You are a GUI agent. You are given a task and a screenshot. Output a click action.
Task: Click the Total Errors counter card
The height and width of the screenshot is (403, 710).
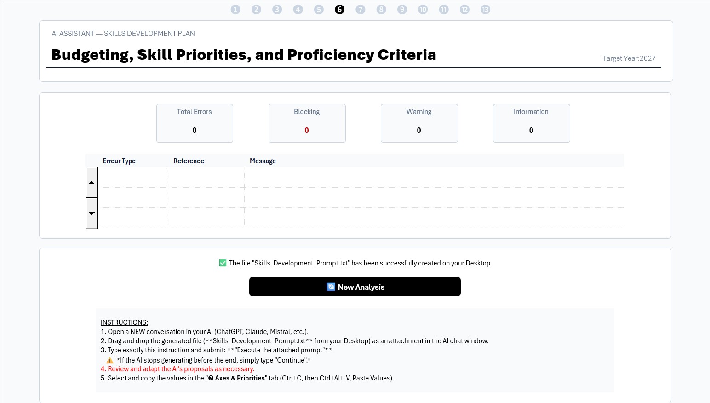coord(195,123)
